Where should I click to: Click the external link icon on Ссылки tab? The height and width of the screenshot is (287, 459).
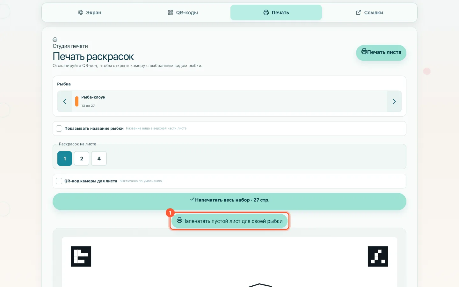point(359,12)
